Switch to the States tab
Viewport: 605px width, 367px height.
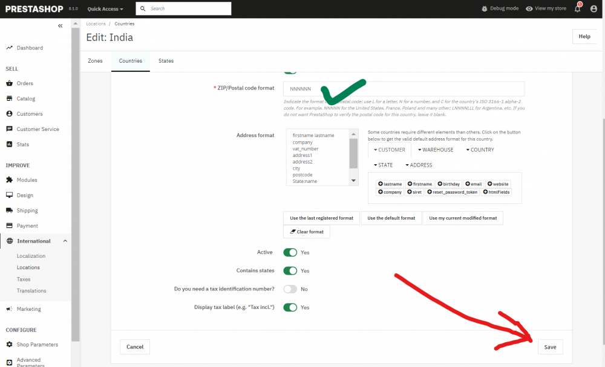[166, 61]
